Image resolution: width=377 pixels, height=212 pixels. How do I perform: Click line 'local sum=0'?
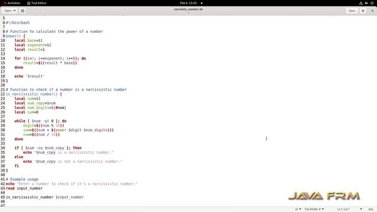pos(27,112)
